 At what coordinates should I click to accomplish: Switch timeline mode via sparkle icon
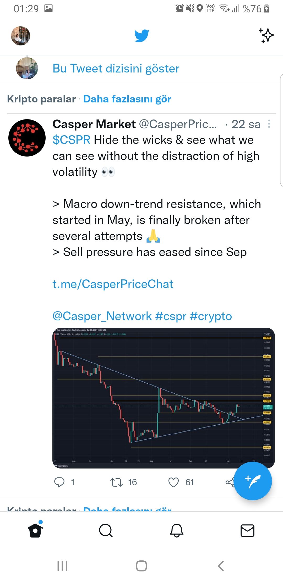click(266, 35)
